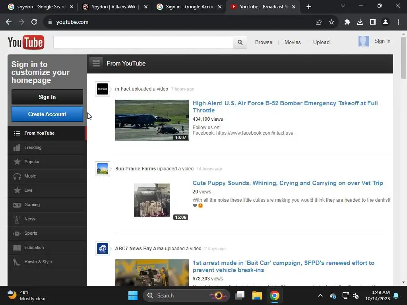The image size is (407, 305).
Task: Open the Chrome profile icon
Action: 386,22
